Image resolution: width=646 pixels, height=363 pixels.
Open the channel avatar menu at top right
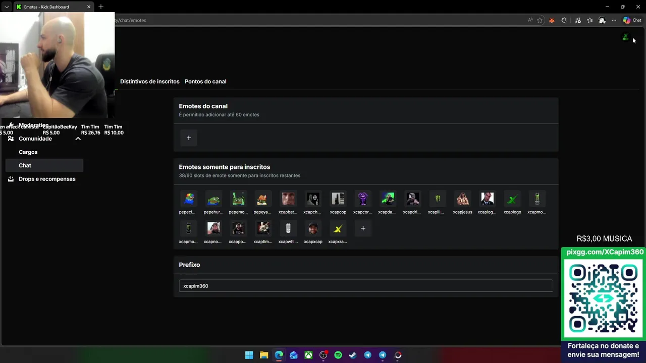click(625, 37)
